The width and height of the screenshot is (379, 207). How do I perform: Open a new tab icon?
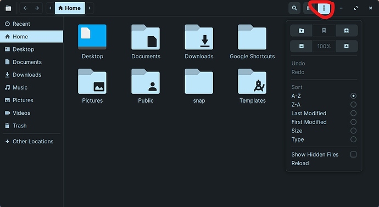click(347, 31)
